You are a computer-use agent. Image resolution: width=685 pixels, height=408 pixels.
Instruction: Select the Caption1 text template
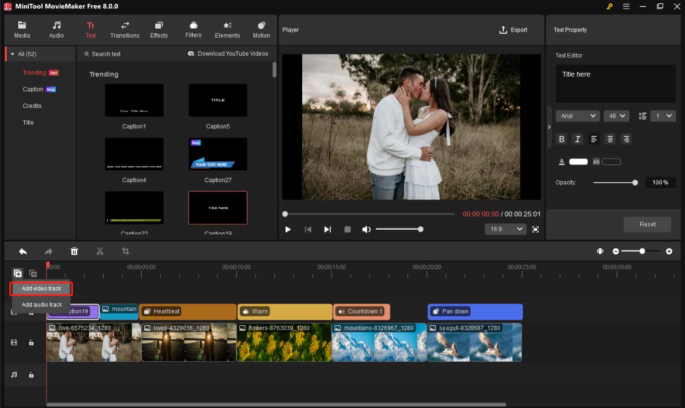tap(134, 100)
